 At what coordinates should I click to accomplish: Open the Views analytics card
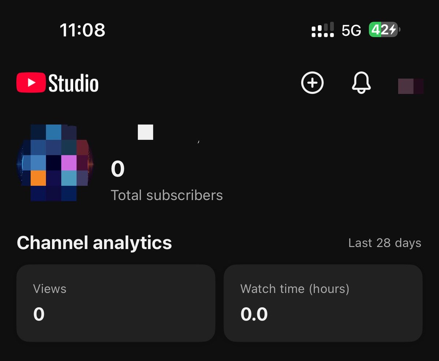(116, 303)
